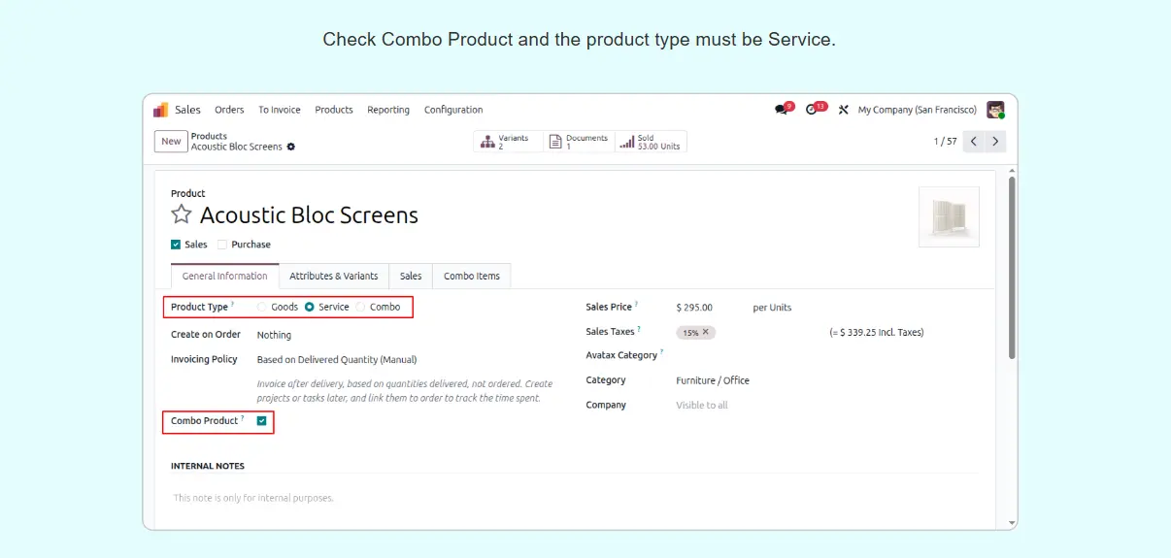This screenshot has width=1171, height=558.
Task: Click the New button
Action: coord(171,142)
